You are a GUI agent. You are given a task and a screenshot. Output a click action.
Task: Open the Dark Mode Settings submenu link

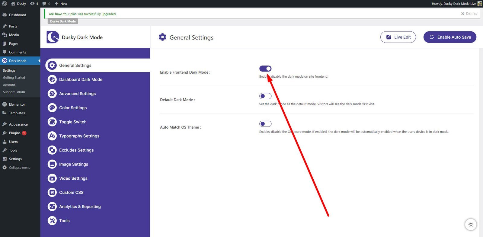[9, 70]
